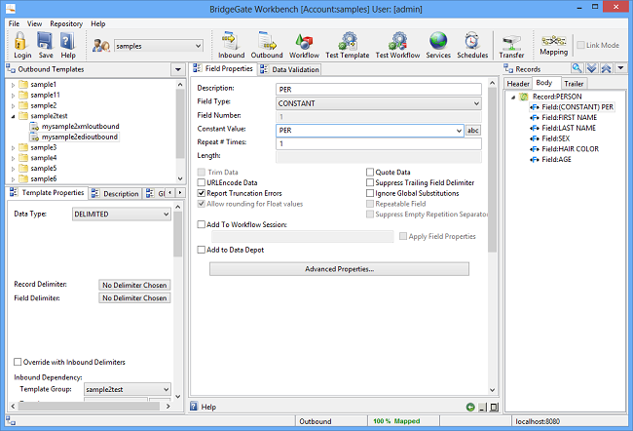Screen dimensions: 633x431
Task: Open the Template Group sample2test dropdown
Action: pos(166,389)
